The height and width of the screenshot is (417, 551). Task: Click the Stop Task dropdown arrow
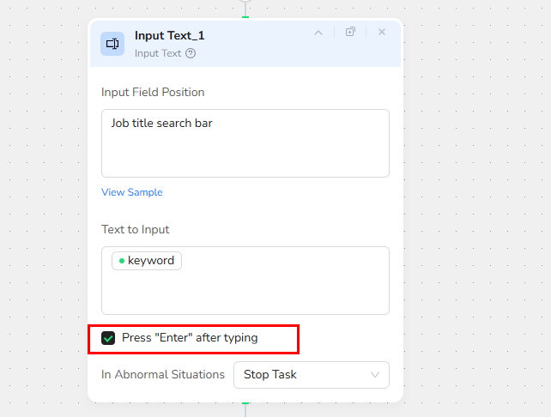click(375, 375)
